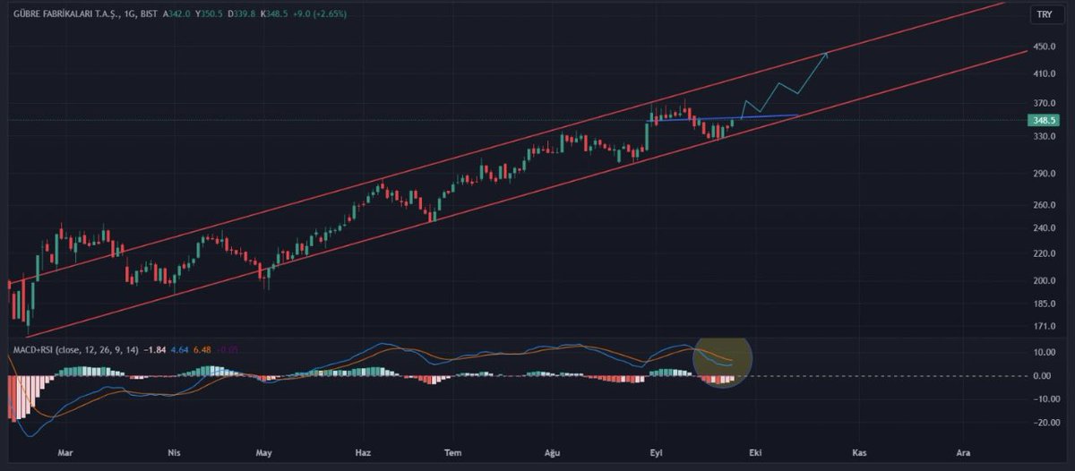Click the 185.0 price axis label
Image resolution: width=1075 pixels, height=471 pixels.
click(1046, 304)
